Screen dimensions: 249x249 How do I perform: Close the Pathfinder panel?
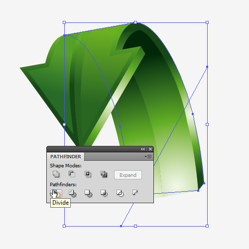click(150, 149)
